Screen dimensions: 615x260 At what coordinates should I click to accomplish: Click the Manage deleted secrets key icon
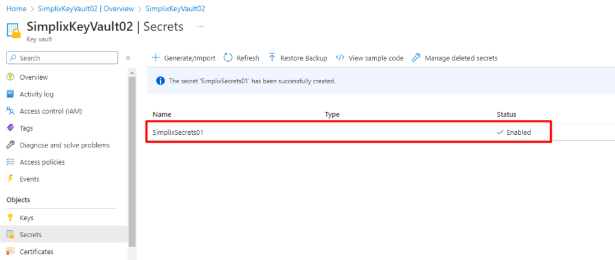[x=416, y=58]
